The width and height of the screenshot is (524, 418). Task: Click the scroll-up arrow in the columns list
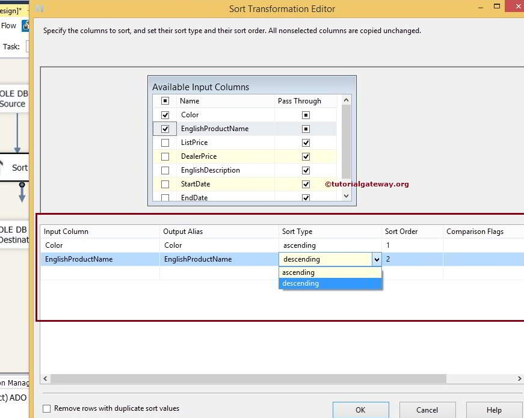pyautogui.click(x=346, y=100)
